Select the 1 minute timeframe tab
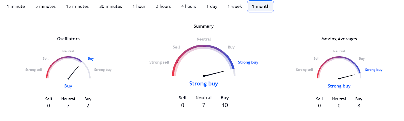Screen dimensions: 404x121 click(x=16, y=6)
